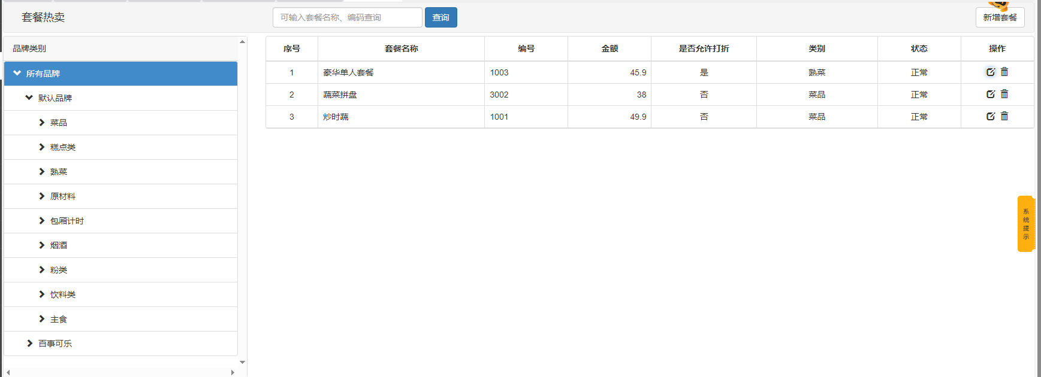
Task: Select 饮料类 in brand tree
Action: click(63, 294)
